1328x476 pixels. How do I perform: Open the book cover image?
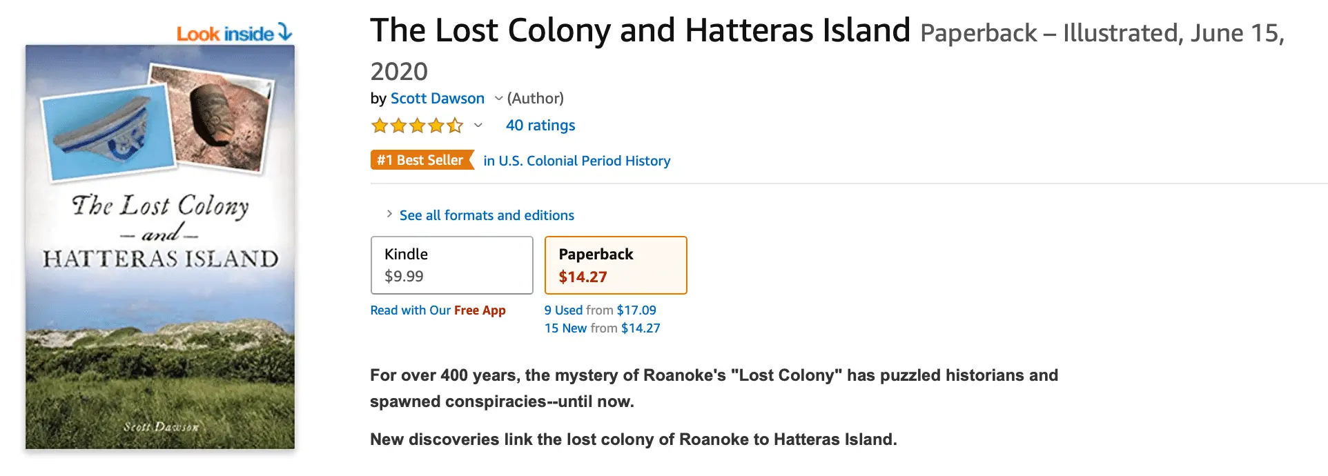pyautogui.click(x=160, y=247)
